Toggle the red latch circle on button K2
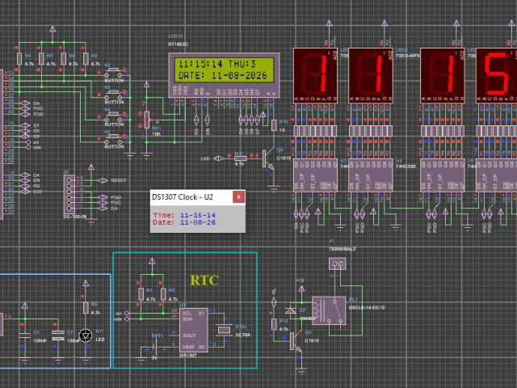Viewport: 517px width, 388px height. point(124,70)
